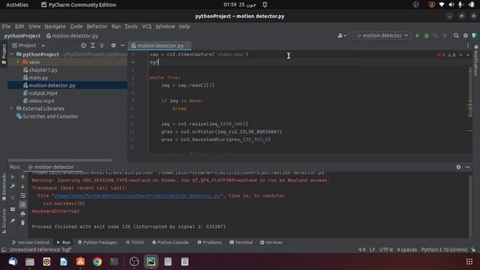Switch to motion detector.py editor tab
480x270 pixels.
pos(160,46)
